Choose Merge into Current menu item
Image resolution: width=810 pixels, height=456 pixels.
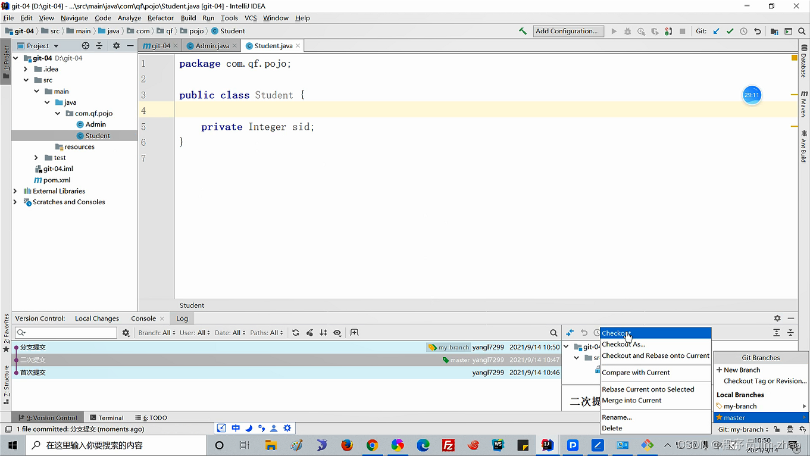coord(656,401)
